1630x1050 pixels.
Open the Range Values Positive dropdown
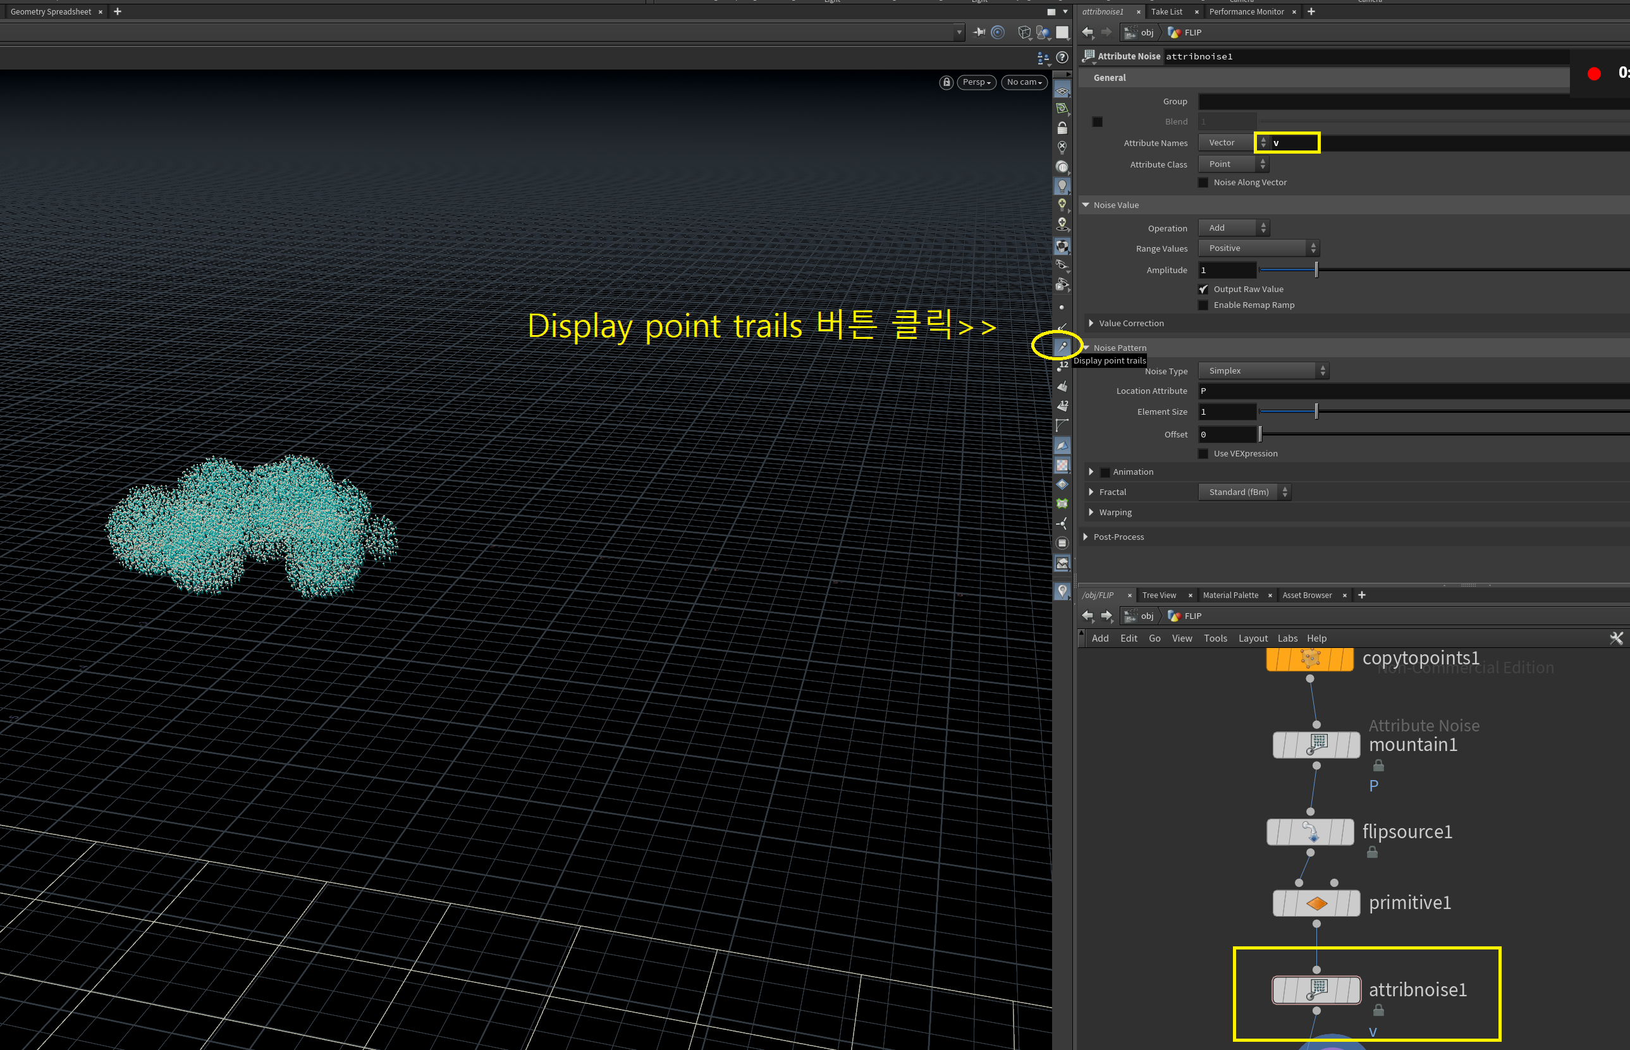point(1258,248)
